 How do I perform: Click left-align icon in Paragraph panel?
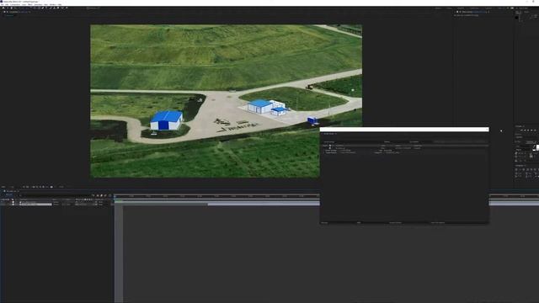pyautogui.click(x=516, y=169)
